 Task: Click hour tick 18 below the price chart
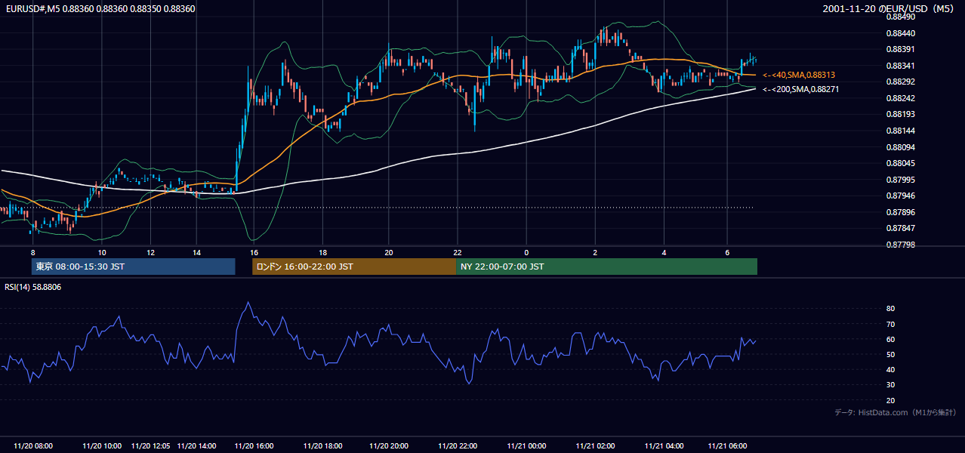pos(322,252)
